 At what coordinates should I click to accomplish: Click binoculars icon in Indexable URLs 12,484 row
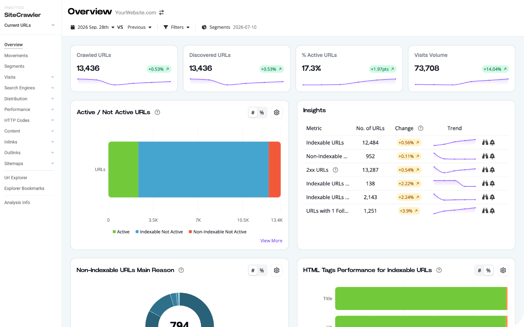[x=485, y=142]
